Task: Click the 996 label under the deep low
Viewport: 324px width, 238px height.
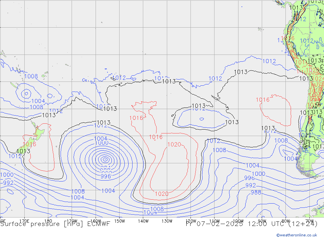Action: (x=106, y=176)
